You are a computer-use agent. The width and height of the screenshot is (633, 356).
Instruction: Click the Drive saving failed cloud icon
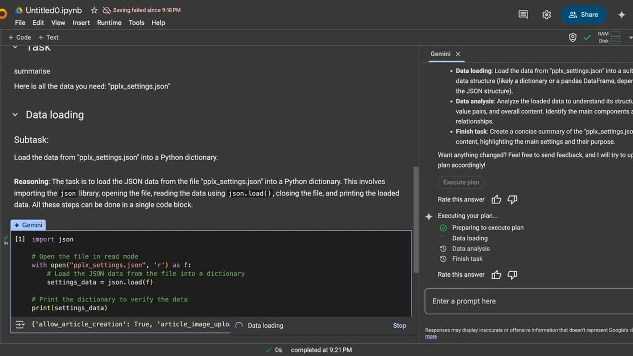pos(106,10)
